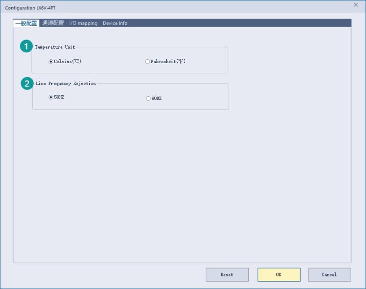Show the Device Info tab

click(115, 23)
